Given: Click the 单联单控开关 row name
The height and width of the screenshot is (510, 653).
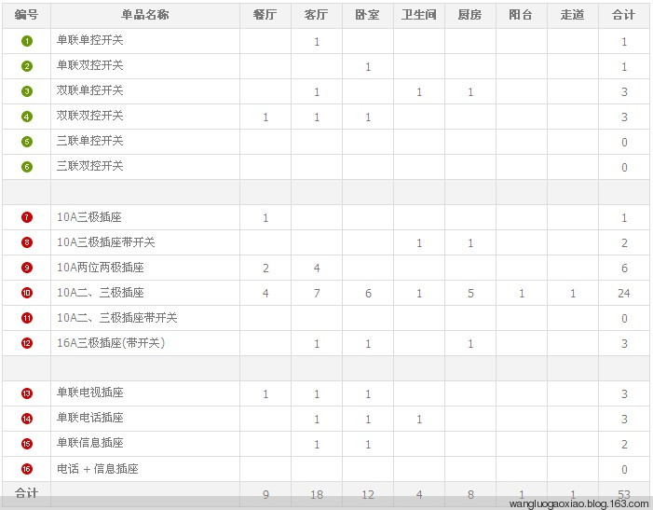Looking at the screenshot, I should pyautogui.click(x=90, y=40).
